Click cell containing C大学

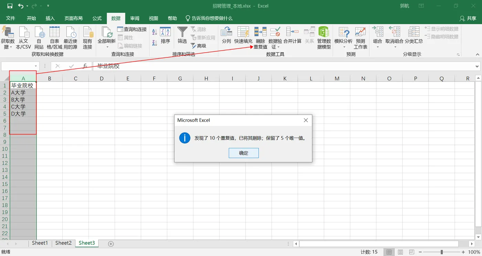click(x=23, y=107)
